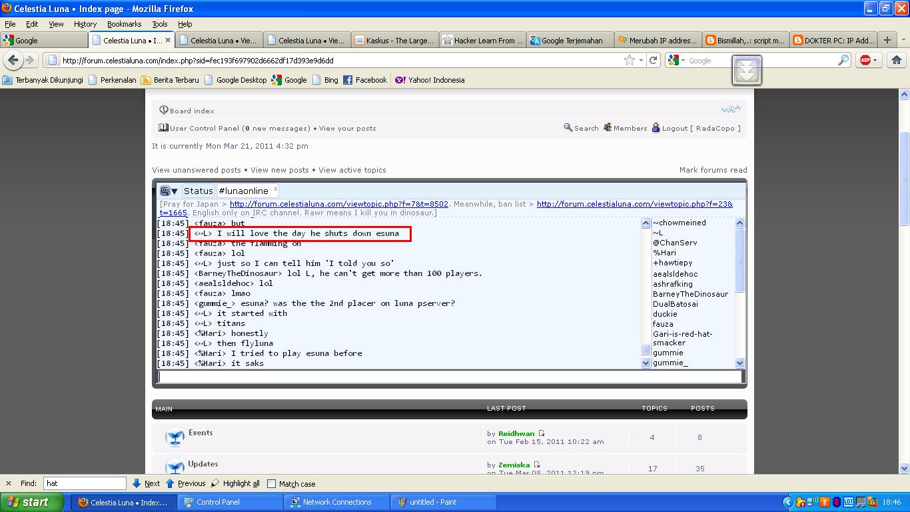
Task: Open a new tab with plus button
Action: click(x=887, y=40)
